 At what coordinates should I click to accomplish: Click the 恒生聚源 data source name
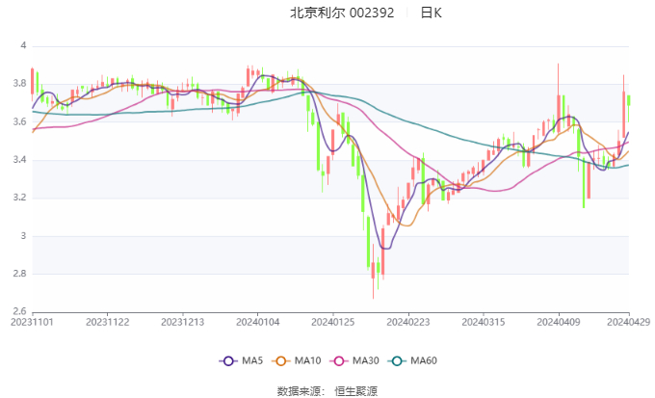(354, 390)
